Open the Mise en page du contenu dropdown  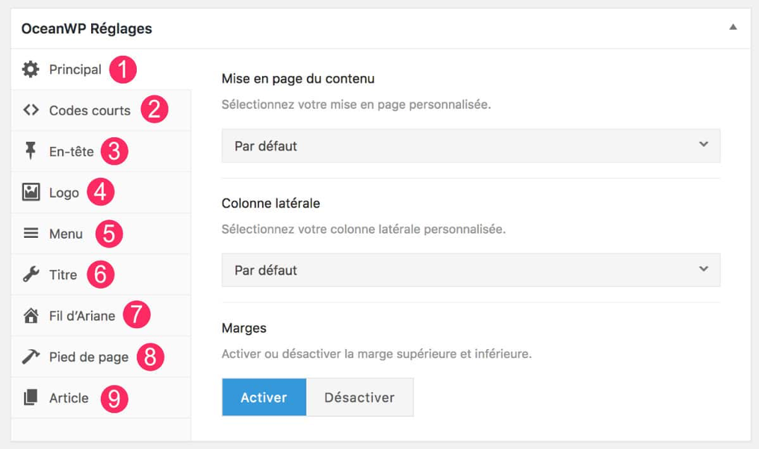tap(471, 145)
